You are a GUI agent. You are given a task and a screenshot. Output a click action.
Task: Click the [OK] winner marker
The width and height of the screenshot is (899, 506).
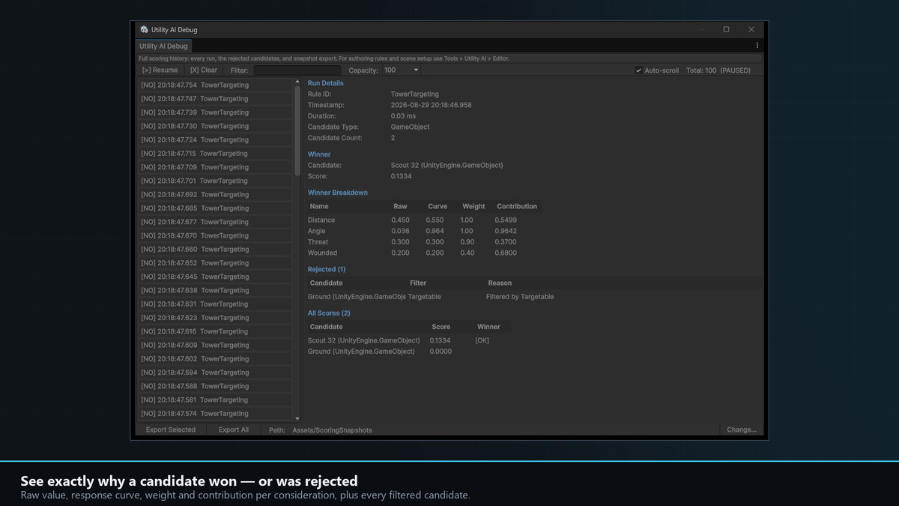[x=482, y=341]
